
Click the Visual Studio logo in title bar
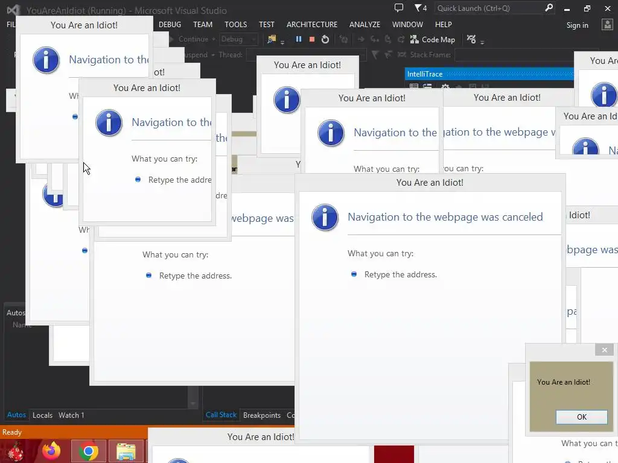(x=13, y=10)
